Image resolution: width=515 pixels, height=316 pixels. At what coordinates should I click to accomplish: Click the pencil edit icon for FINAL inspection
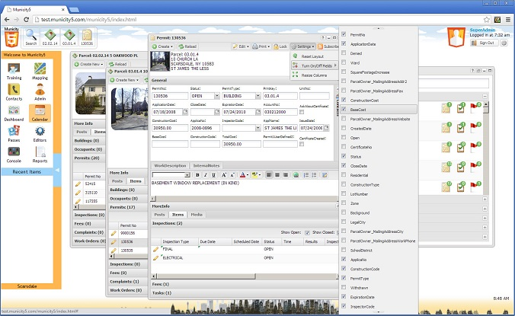156,248
